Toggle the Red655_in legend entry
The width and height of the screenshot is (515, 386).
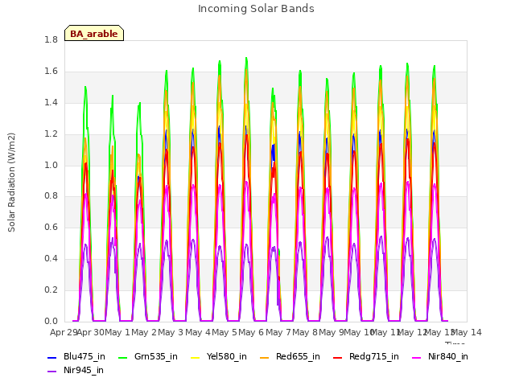pyautogui.click(x=290, y=356)
